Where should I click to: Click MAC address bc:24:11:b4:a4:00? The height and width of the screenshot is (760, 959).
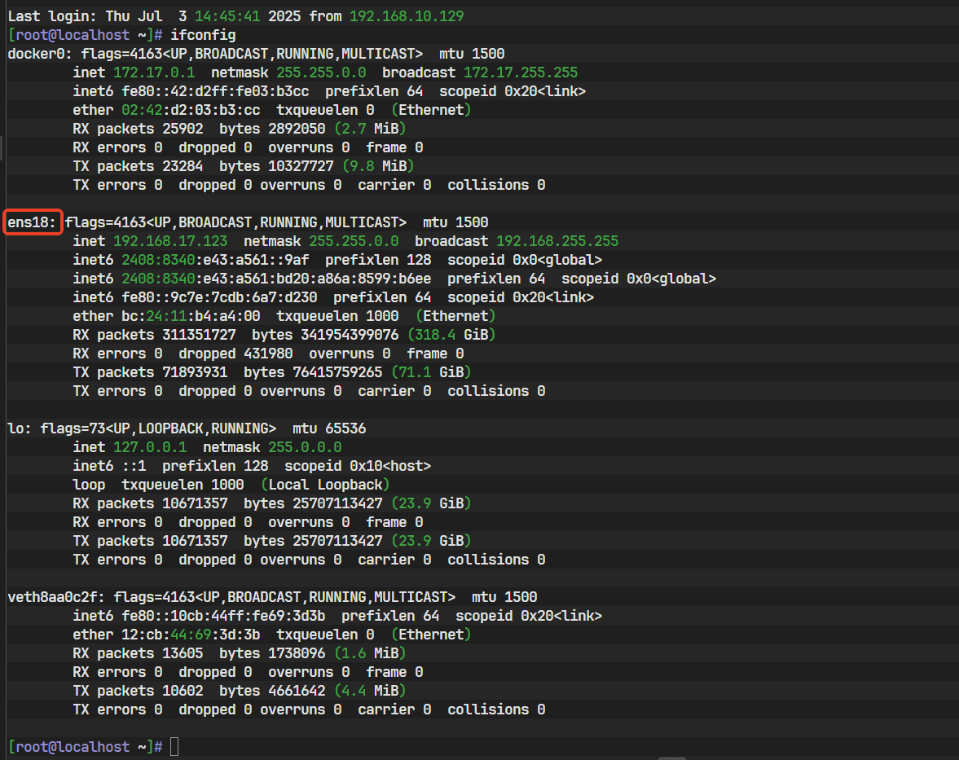click(x=191, y=316)
